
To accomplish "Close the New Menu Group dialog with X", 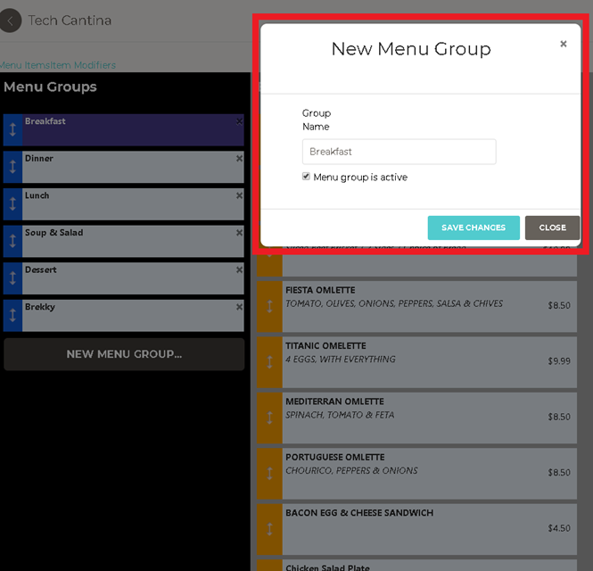I will tap(563, 44).
